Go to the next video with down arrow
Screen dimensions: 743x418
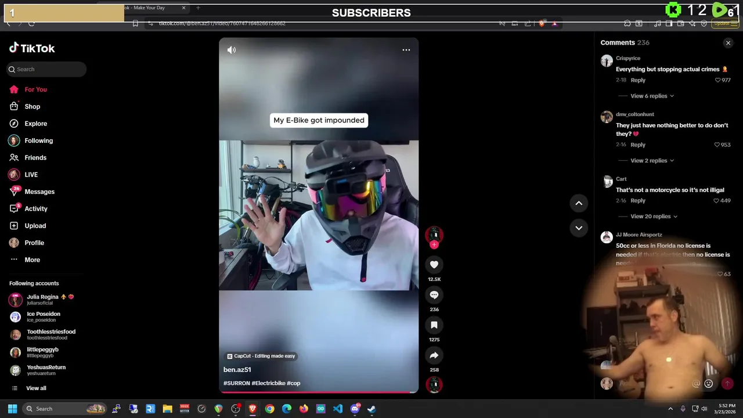(x=579, y=228)
